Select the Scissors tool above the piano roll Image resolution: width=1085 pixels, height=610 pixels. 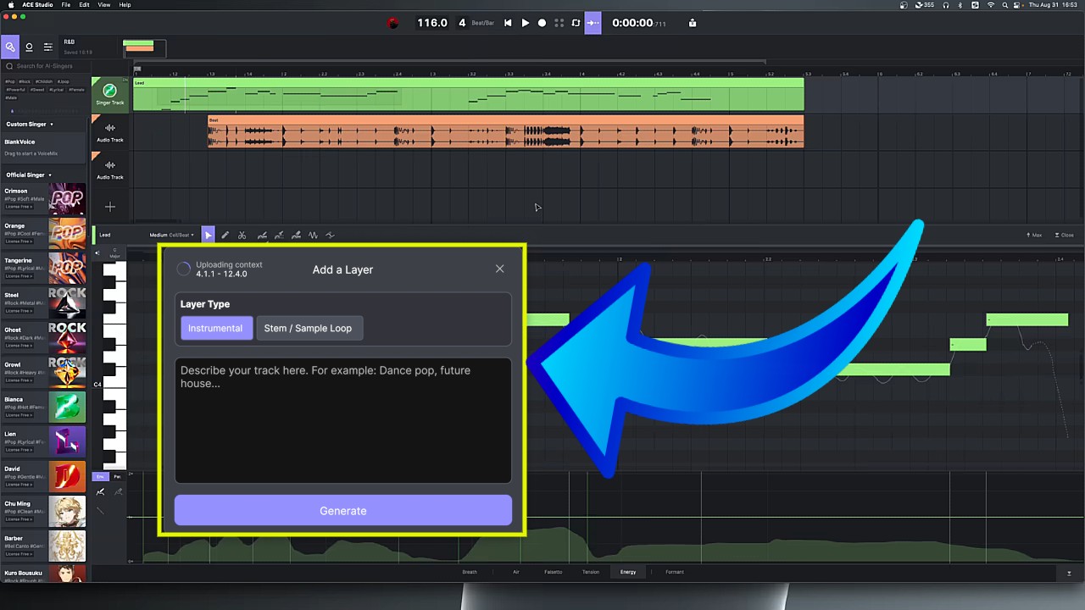pyautogui.click(x=242, y=235)
